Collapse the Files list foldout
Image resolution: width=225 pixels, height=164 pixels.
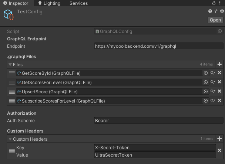[10, 65]
